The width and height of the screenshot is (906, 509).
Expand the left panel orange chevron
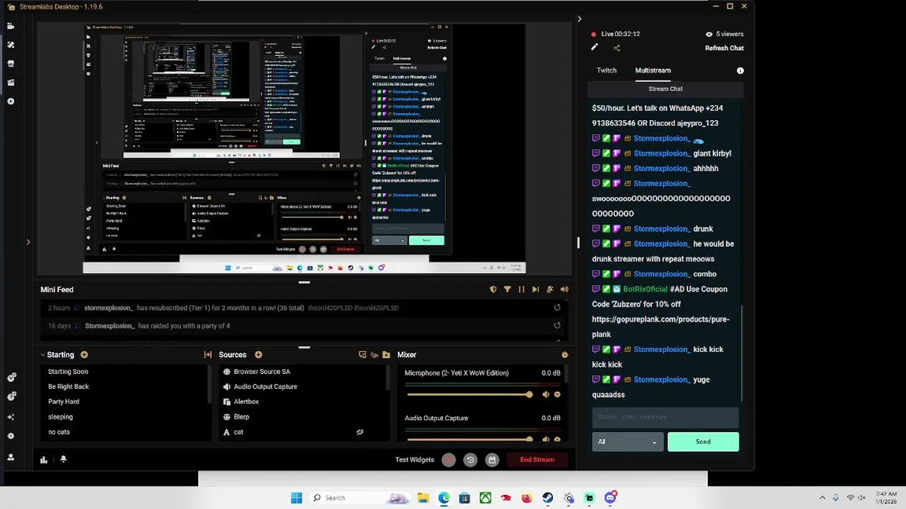[28, 242]
